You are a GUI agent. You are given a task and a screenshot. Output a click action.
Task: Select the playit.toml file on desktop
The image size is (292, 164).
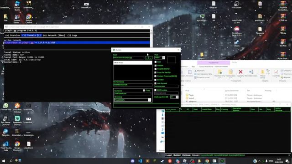click(x=29, y=145)
